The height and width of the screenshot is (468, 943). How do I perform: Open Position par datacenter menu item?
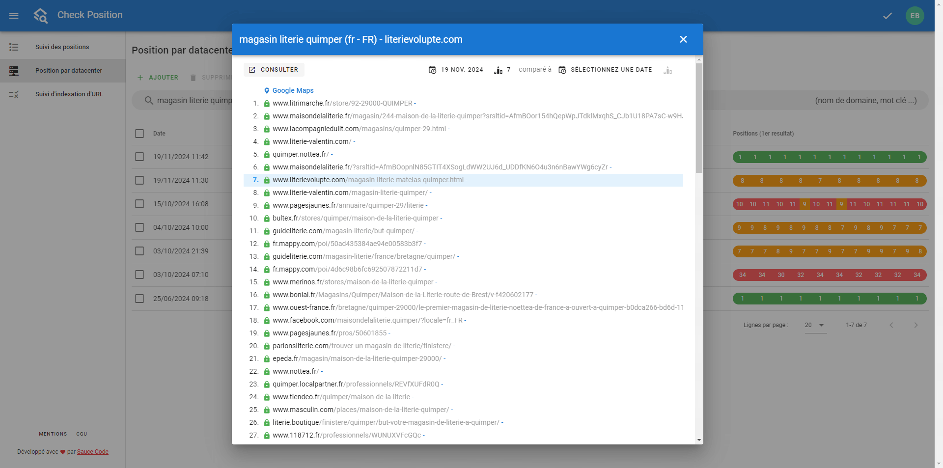[x=62, y=71]
